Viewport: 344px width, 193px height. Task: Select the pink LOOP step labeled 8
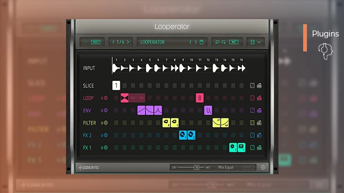(x=199, y=98)
